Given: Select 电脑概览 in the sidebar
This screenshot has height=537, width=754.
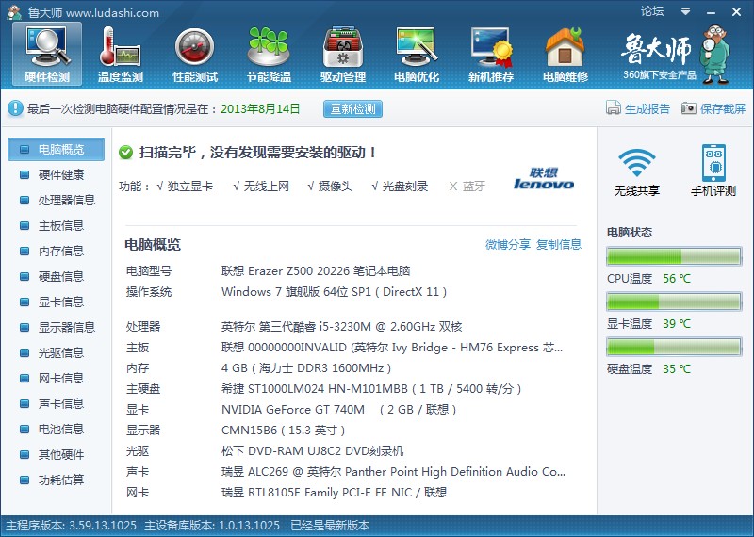Looking at the screenshot, I should pyautogui.click(x=56, y=150).
